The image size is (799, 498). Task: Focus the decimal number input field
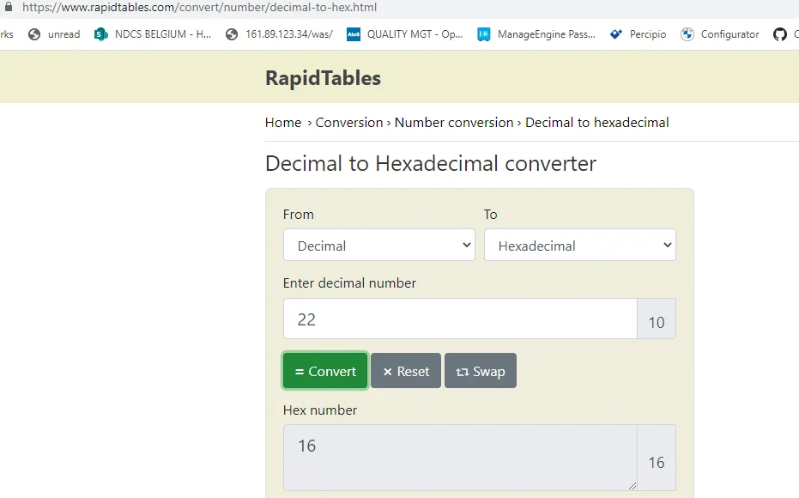click(x=460, y=319)
